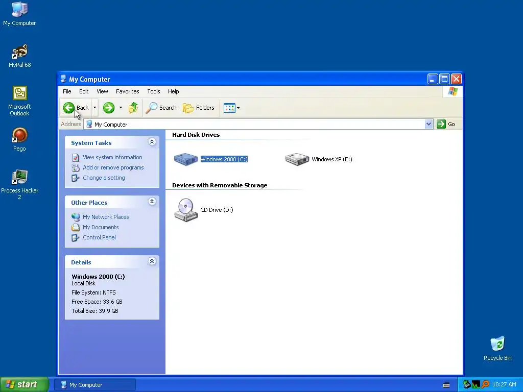Collapse the System Tasks panel
This screenshot has height=392, width=523.
152,142
